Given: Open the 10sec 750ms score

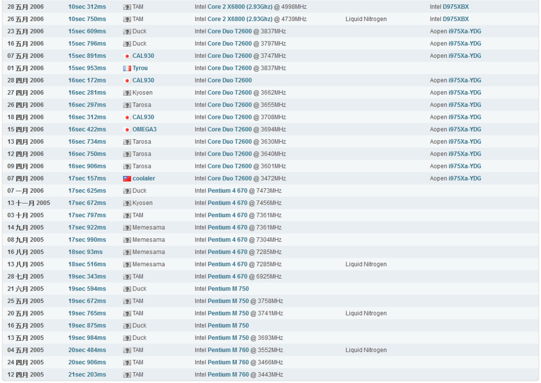Looking at the screenshot, I should tap(87, 19).
